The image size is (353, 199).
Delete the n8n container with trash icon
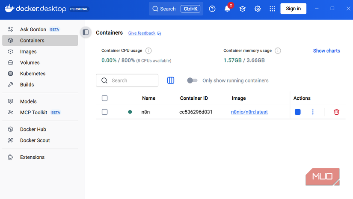[x=336, y=112]
